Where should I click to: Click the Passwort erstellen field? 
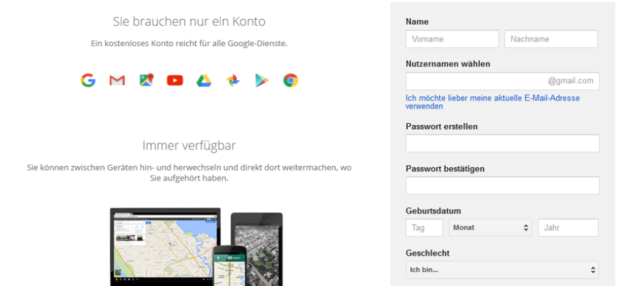pos(502,143)
